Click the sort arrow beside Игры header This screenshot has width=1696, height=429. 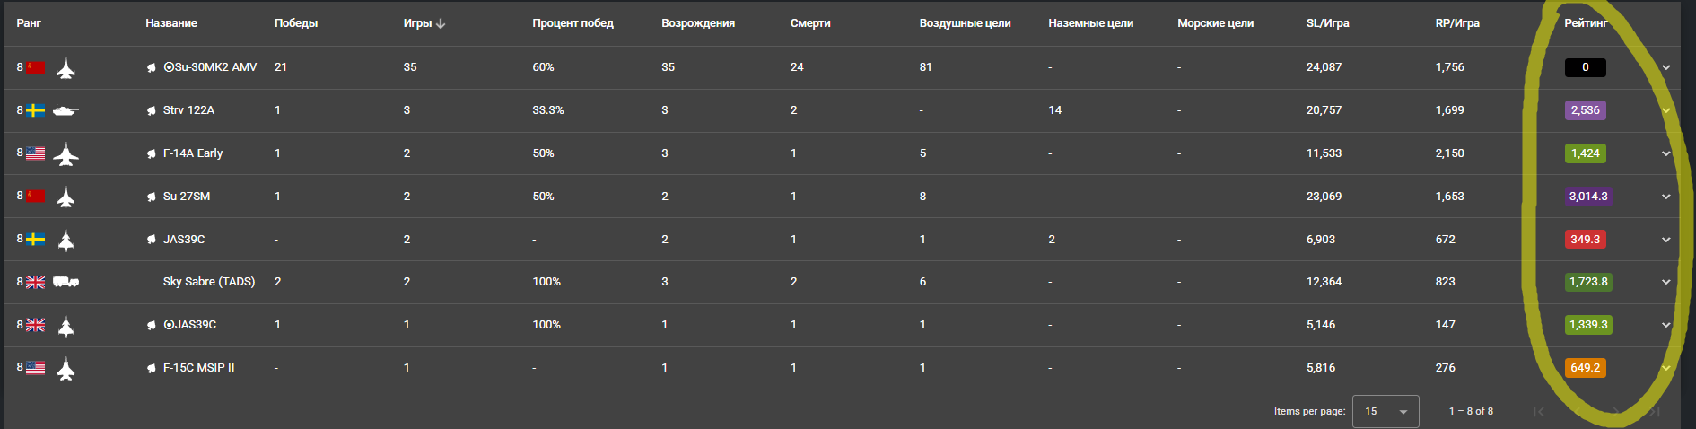pos(441,23)
